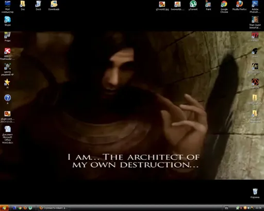
Task: Click the EN language indicator
Action: pos(226,208)
